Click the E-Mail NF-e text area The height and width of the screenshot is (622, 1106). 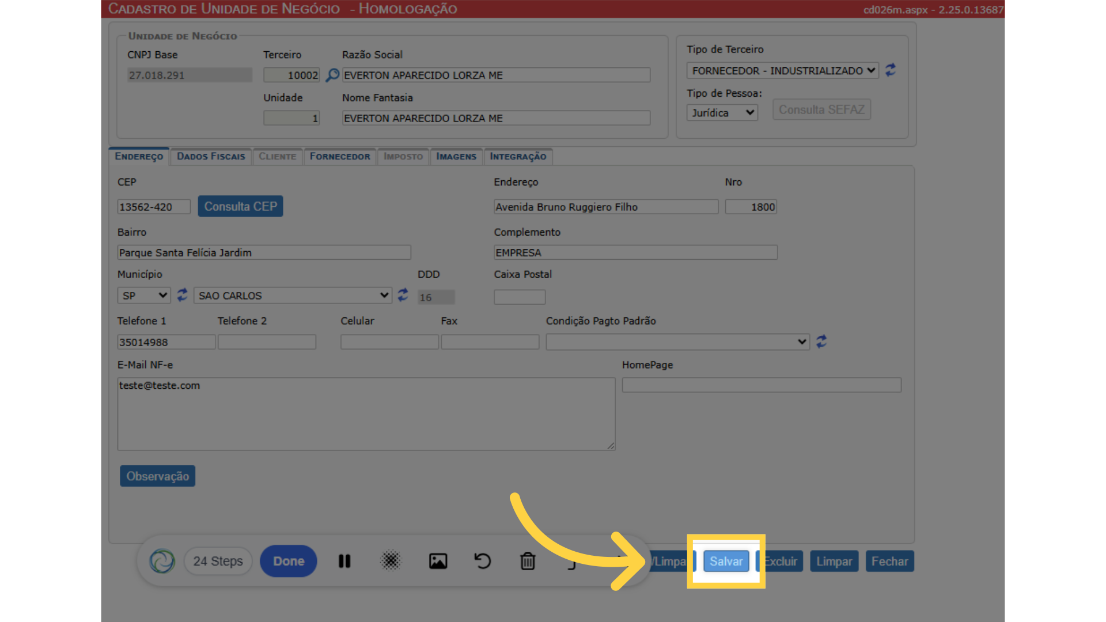366,414
